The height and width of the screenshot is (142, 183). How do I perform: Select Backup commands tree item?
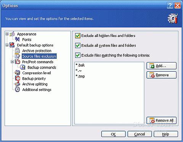click(42, 67)
